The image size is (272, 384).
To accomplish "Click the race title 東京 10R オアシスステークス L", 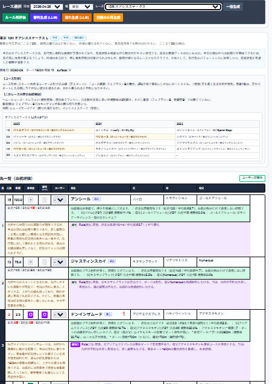I will 24,38.
